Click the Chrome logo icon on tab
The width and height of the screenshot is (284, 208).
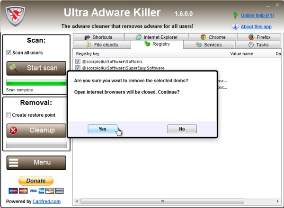pyautogui.click(x=204, y=37)
